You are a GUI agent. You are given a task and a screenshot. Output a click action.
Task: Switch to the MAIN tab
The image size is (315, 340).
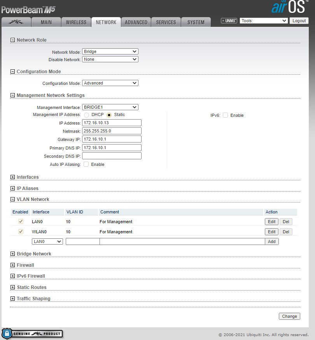(x=46, y=22)
